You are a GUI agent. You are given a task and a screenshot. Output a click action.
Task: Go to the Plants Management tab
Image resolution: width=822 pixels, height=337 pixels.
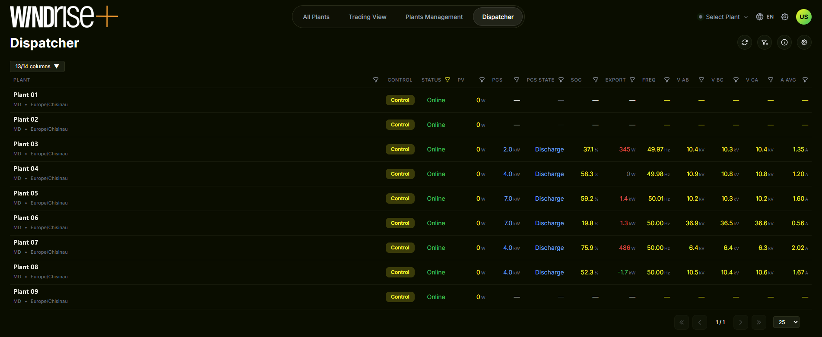(434, 17)
